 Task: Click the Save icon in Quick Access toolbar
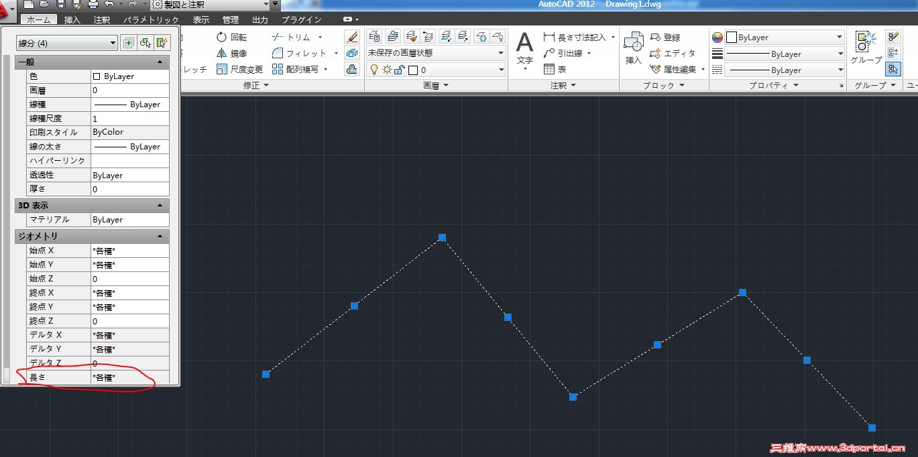point(60,4)
